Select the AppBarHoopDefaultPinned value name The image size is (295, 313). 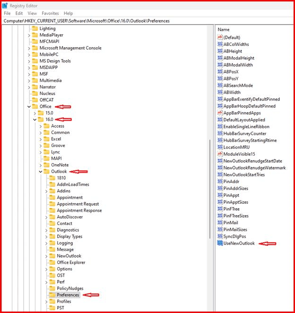click(x=250, y=106)
